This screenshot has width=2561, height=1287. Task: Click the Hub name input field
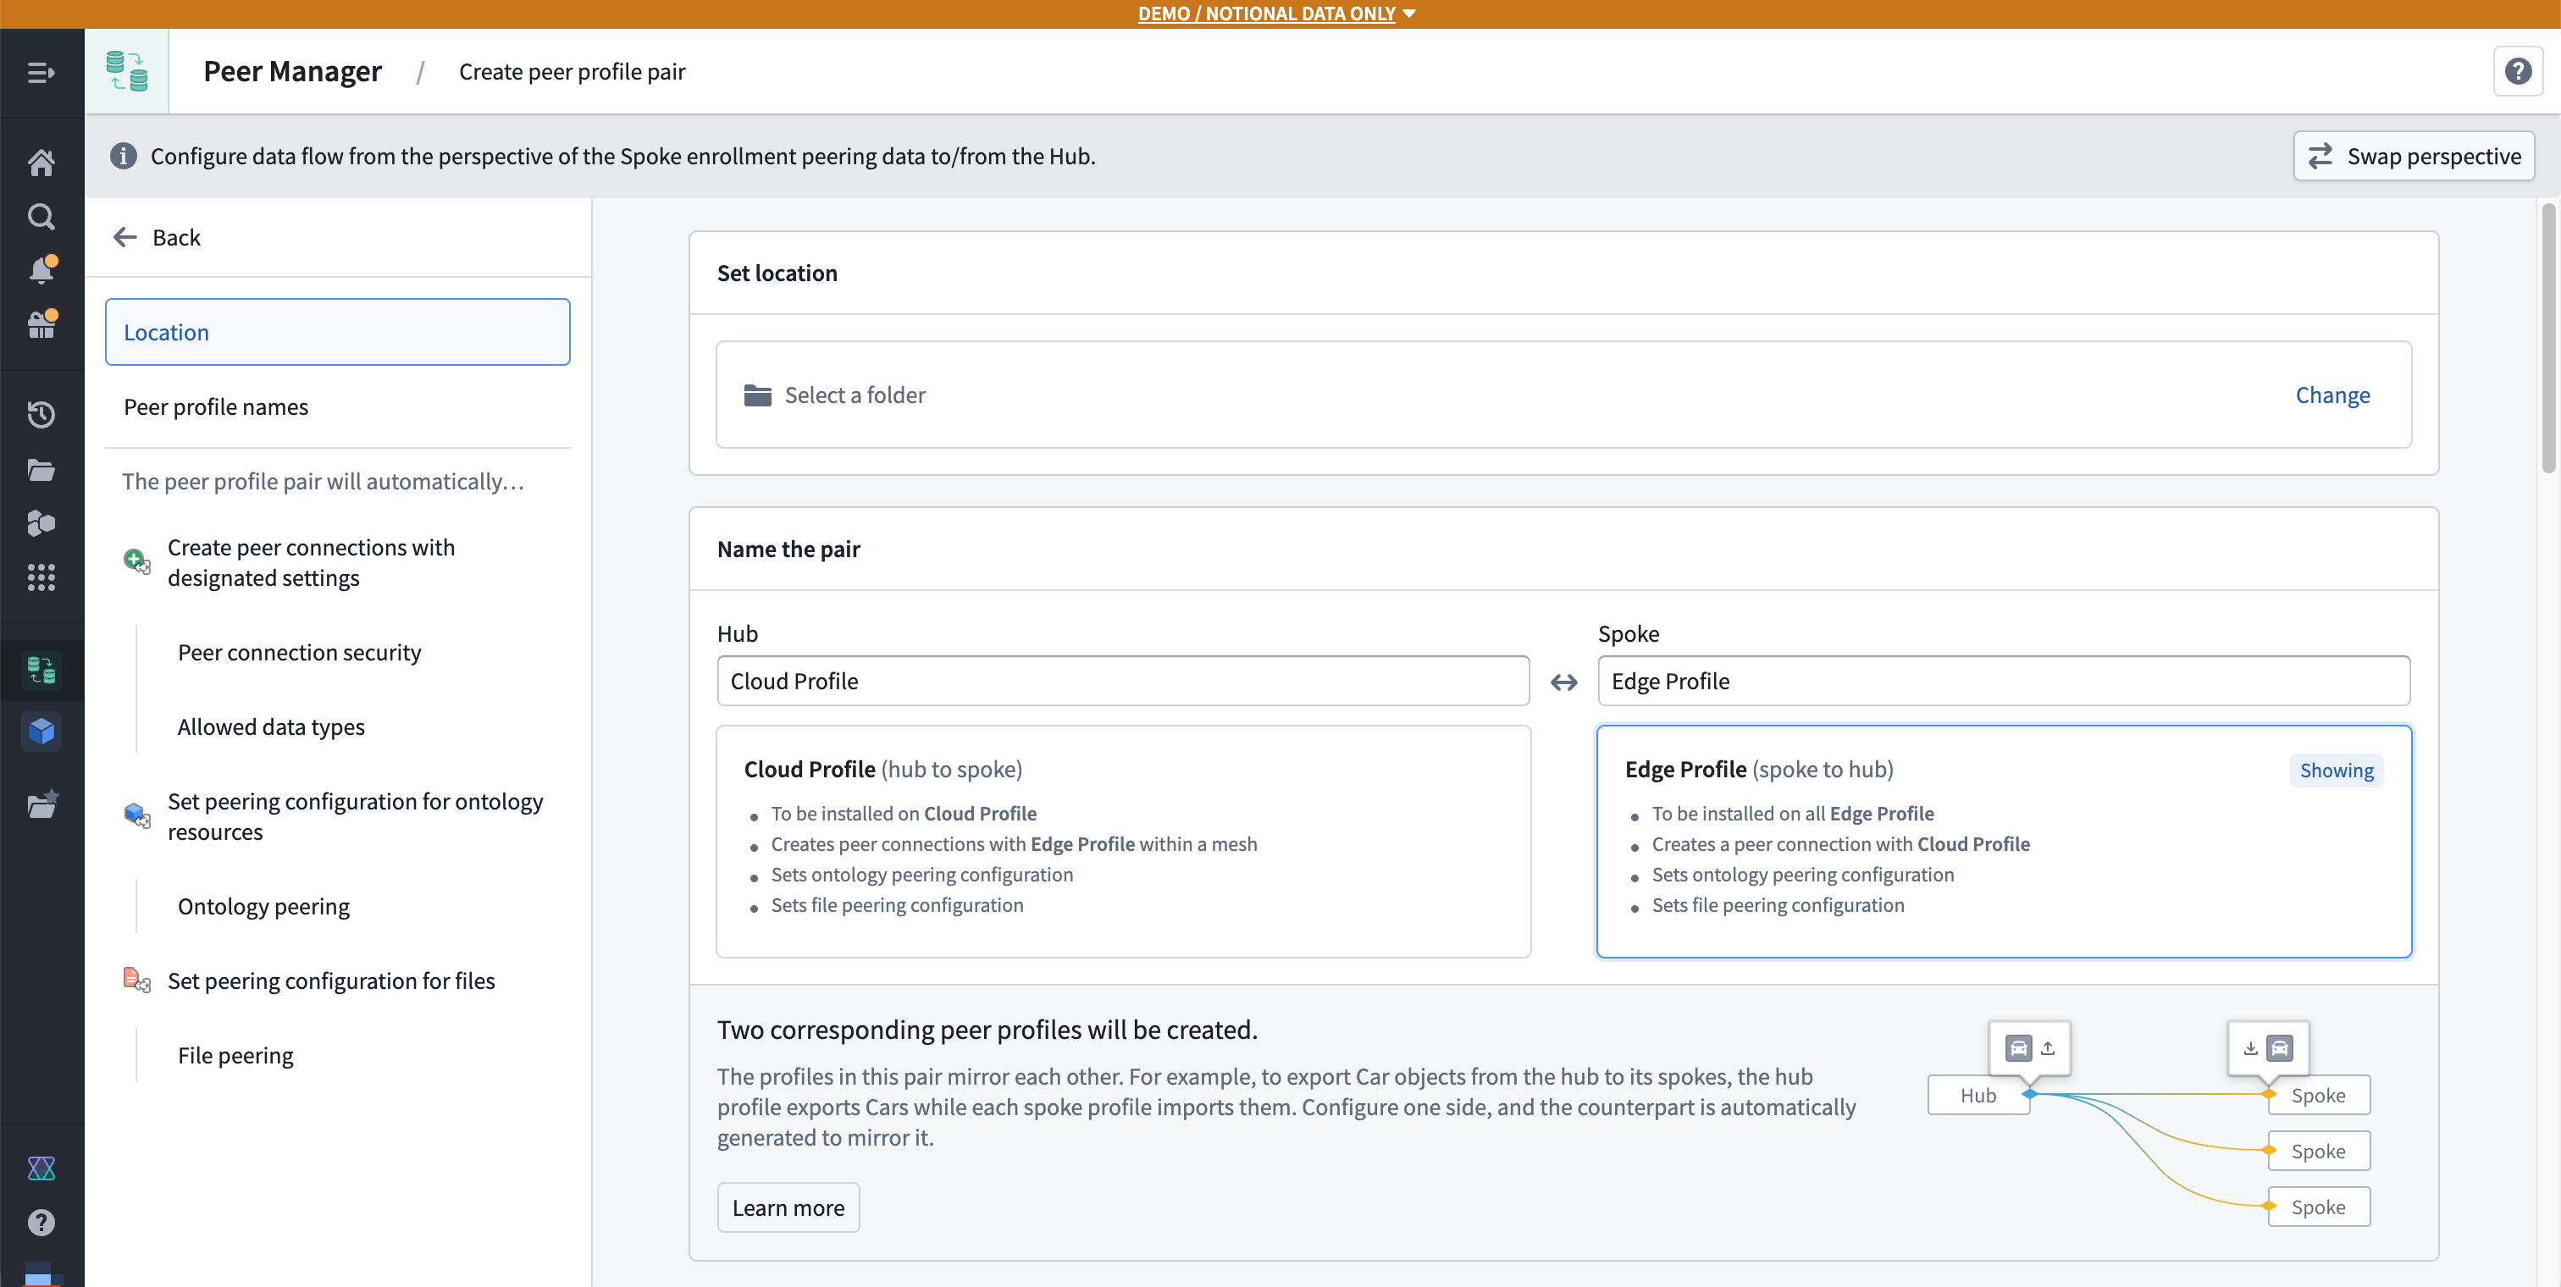point(1124,682)
